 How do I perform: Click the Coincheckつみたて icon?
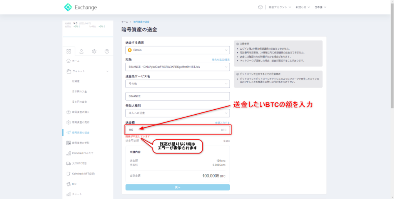68,153
